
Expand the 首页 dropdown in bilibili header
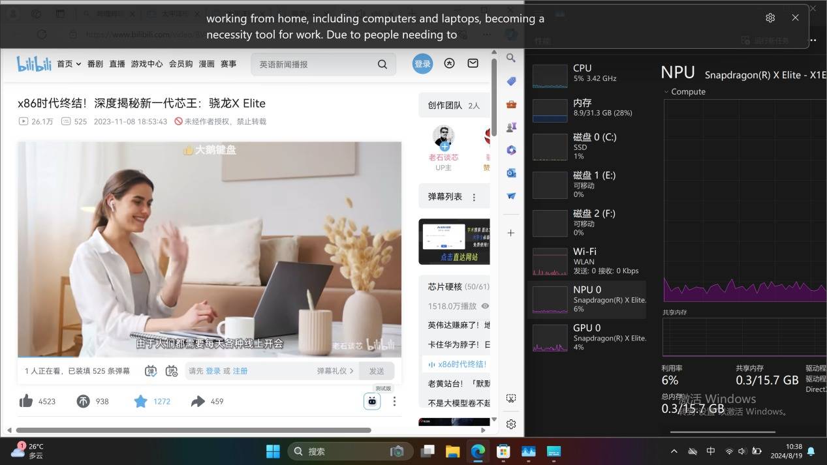coord(78,64)
